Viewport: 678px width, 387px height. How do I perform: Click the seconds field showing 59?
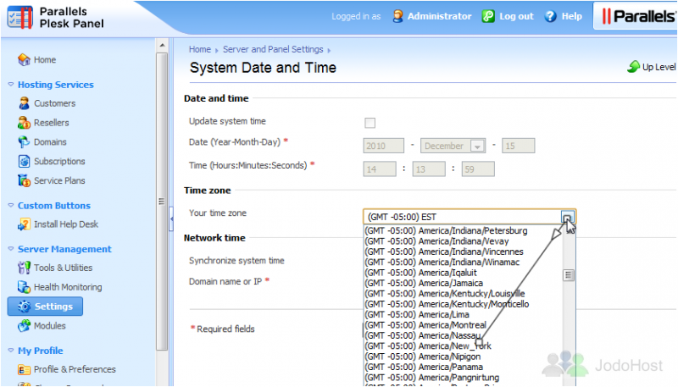click(x=478, y=169)
